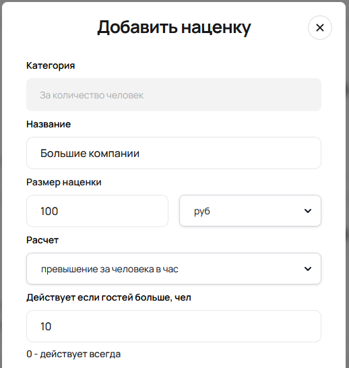This screenshot has width=349, height=368.
Task: Focus the guest count field showing 10
Action: [174, 326]
